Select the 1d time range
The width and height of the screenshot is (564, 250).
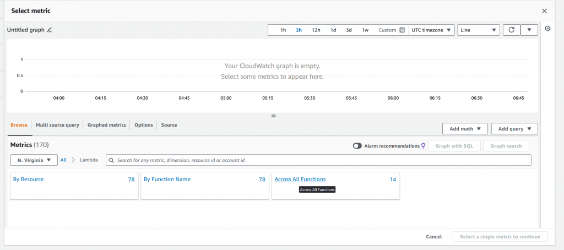333,30
